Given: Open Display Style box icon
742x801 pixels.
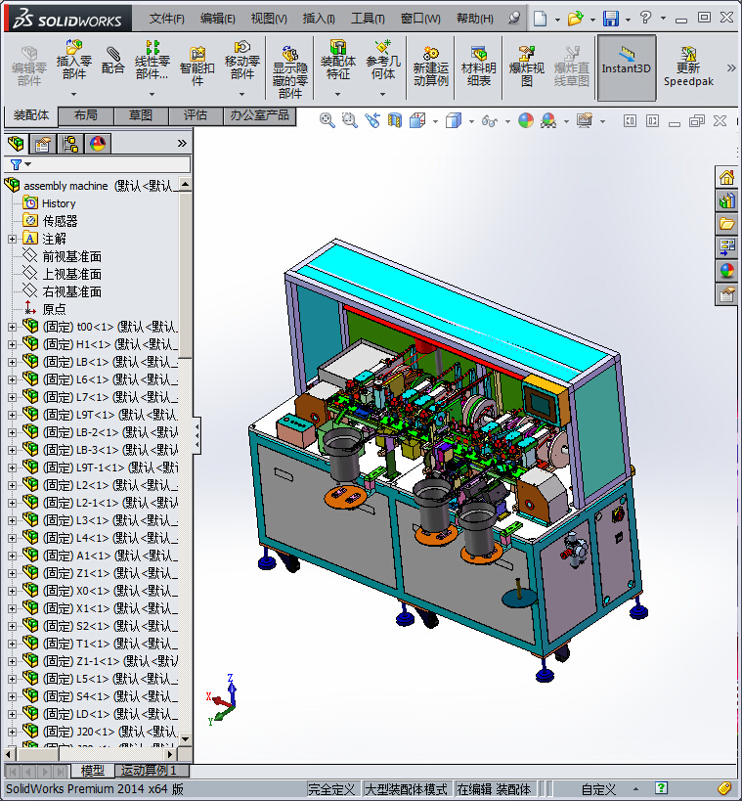Looking at the screenshot, I should (x=454, y=120).
